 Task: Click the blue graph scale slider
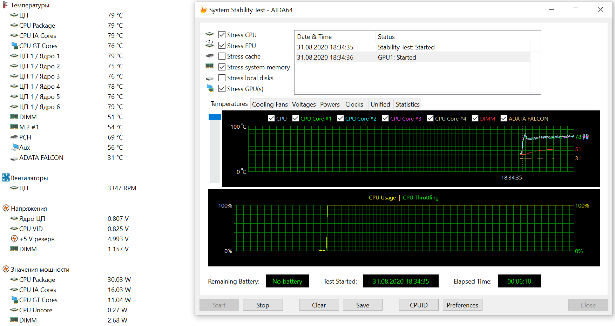pyautogui.click(x=215, y=117)
